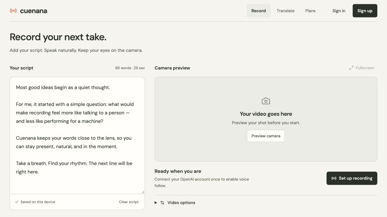This screenshot has width=387, height=217.
Task: Click 'Preview your shot before you start.' text
Action: [x=266, y=123]
